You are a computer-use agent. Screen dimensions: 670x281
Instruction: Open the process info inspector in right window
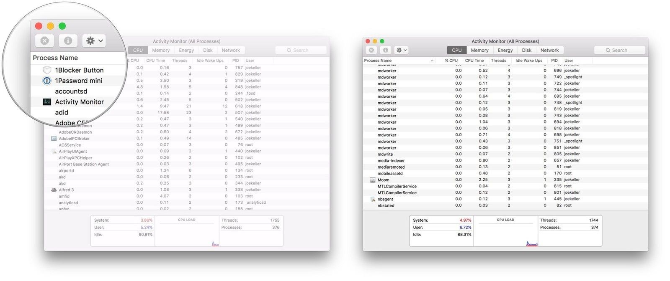click(x=385, y=50)
